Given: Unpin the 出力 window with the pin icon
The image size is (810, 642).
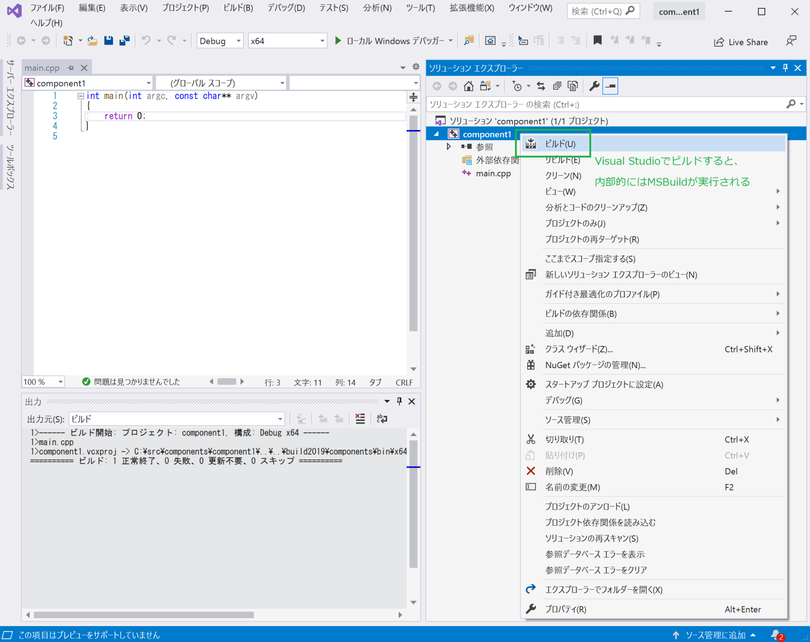Looking at the screenshot, I should click(399, 401).
